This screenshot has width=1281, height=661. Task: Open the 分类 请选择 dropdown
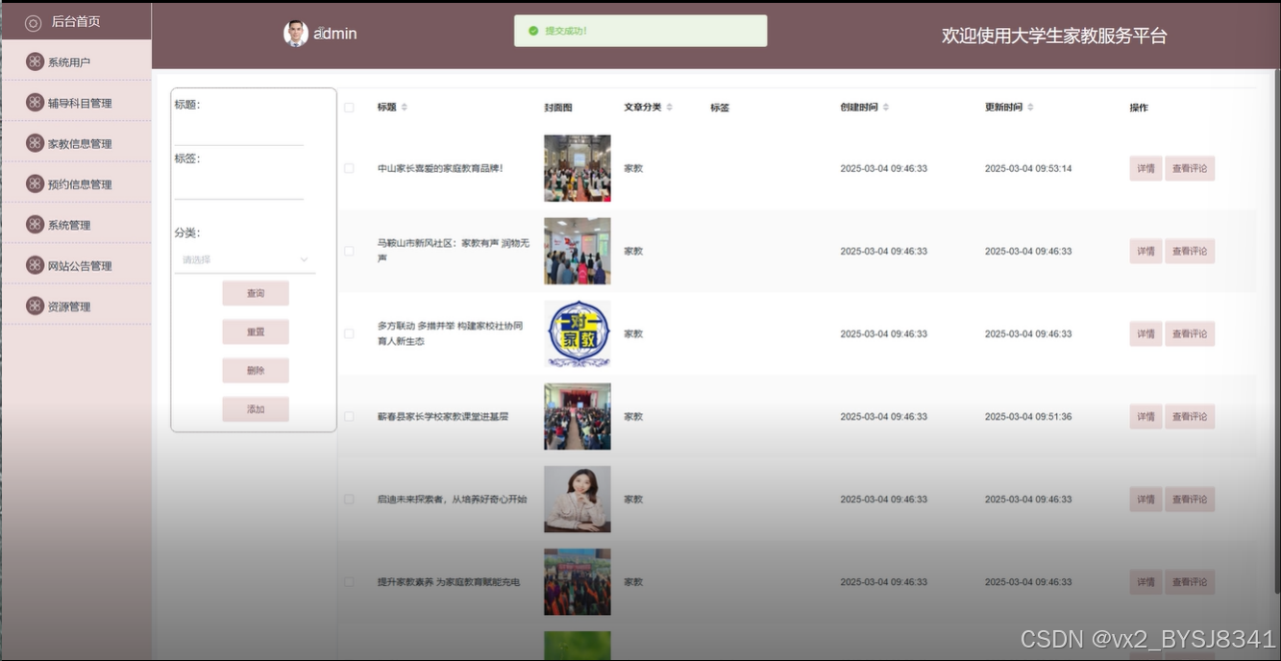[x=245, y=259]
